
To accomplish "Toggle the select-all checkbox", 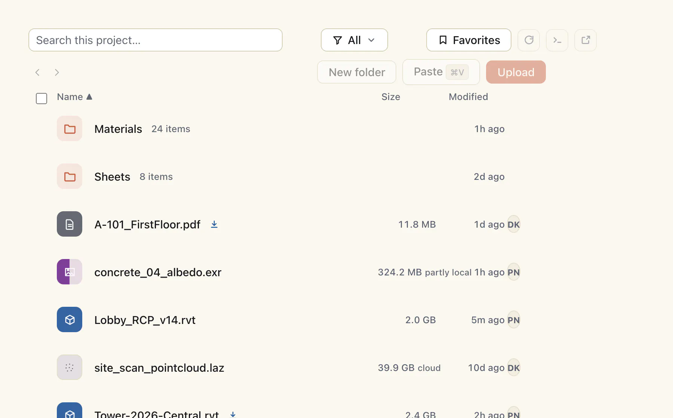I will point(42,99).
